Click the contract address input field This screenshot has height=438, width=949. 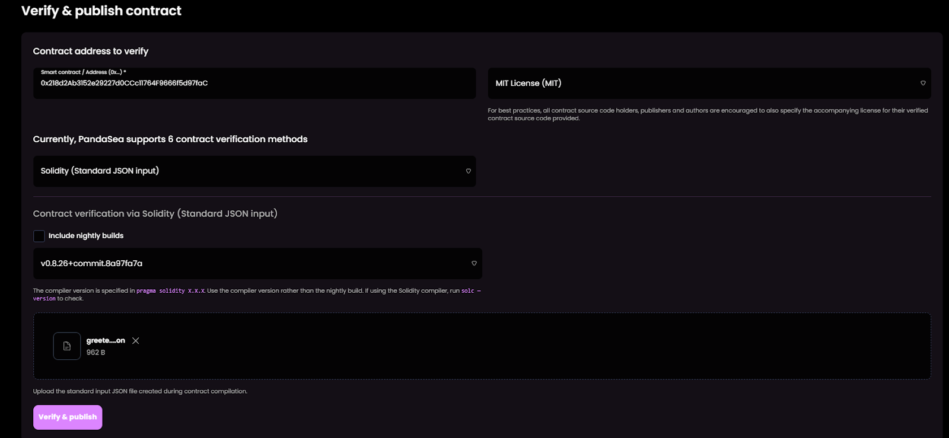(x=254, y=84)
